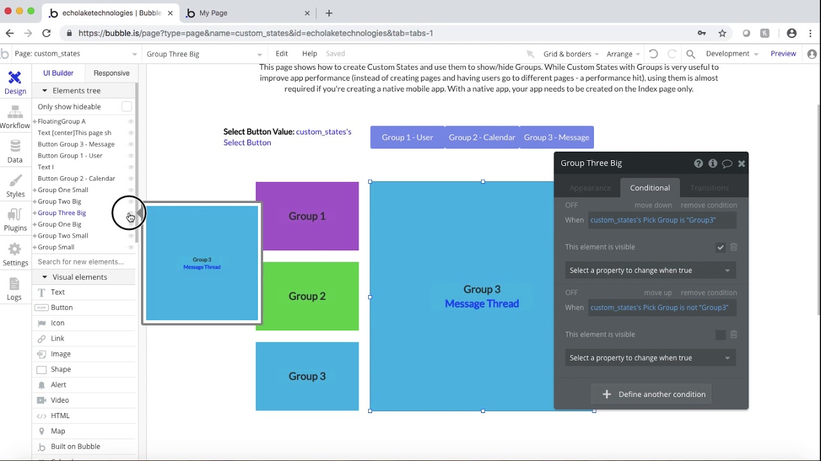The height and width of the screenshot is (461, 821).
Task: Open Grid & borders dropdown
Action: pyautogui.click(x=571, y=54)
